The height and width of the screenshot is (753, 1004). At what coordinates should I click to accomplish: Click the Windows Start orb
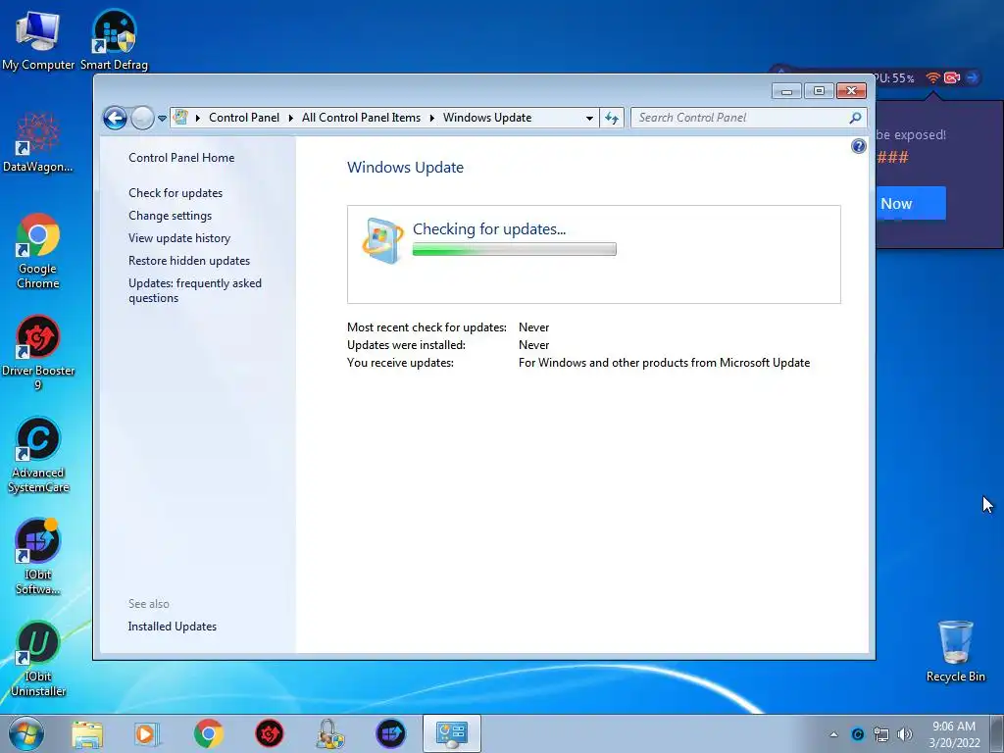pyautogui.click(x=26, y=733)
